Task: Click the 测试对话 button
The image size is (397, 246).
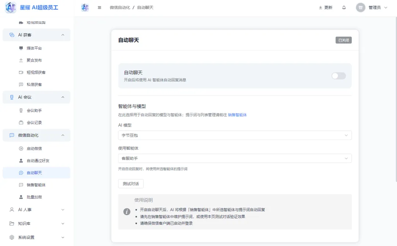Action: [131, 183]
